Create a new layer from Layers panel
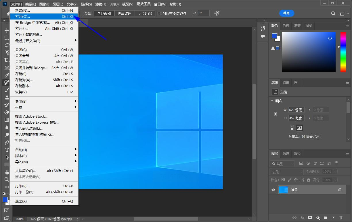352x222 pixels. (x=333, y=218)
